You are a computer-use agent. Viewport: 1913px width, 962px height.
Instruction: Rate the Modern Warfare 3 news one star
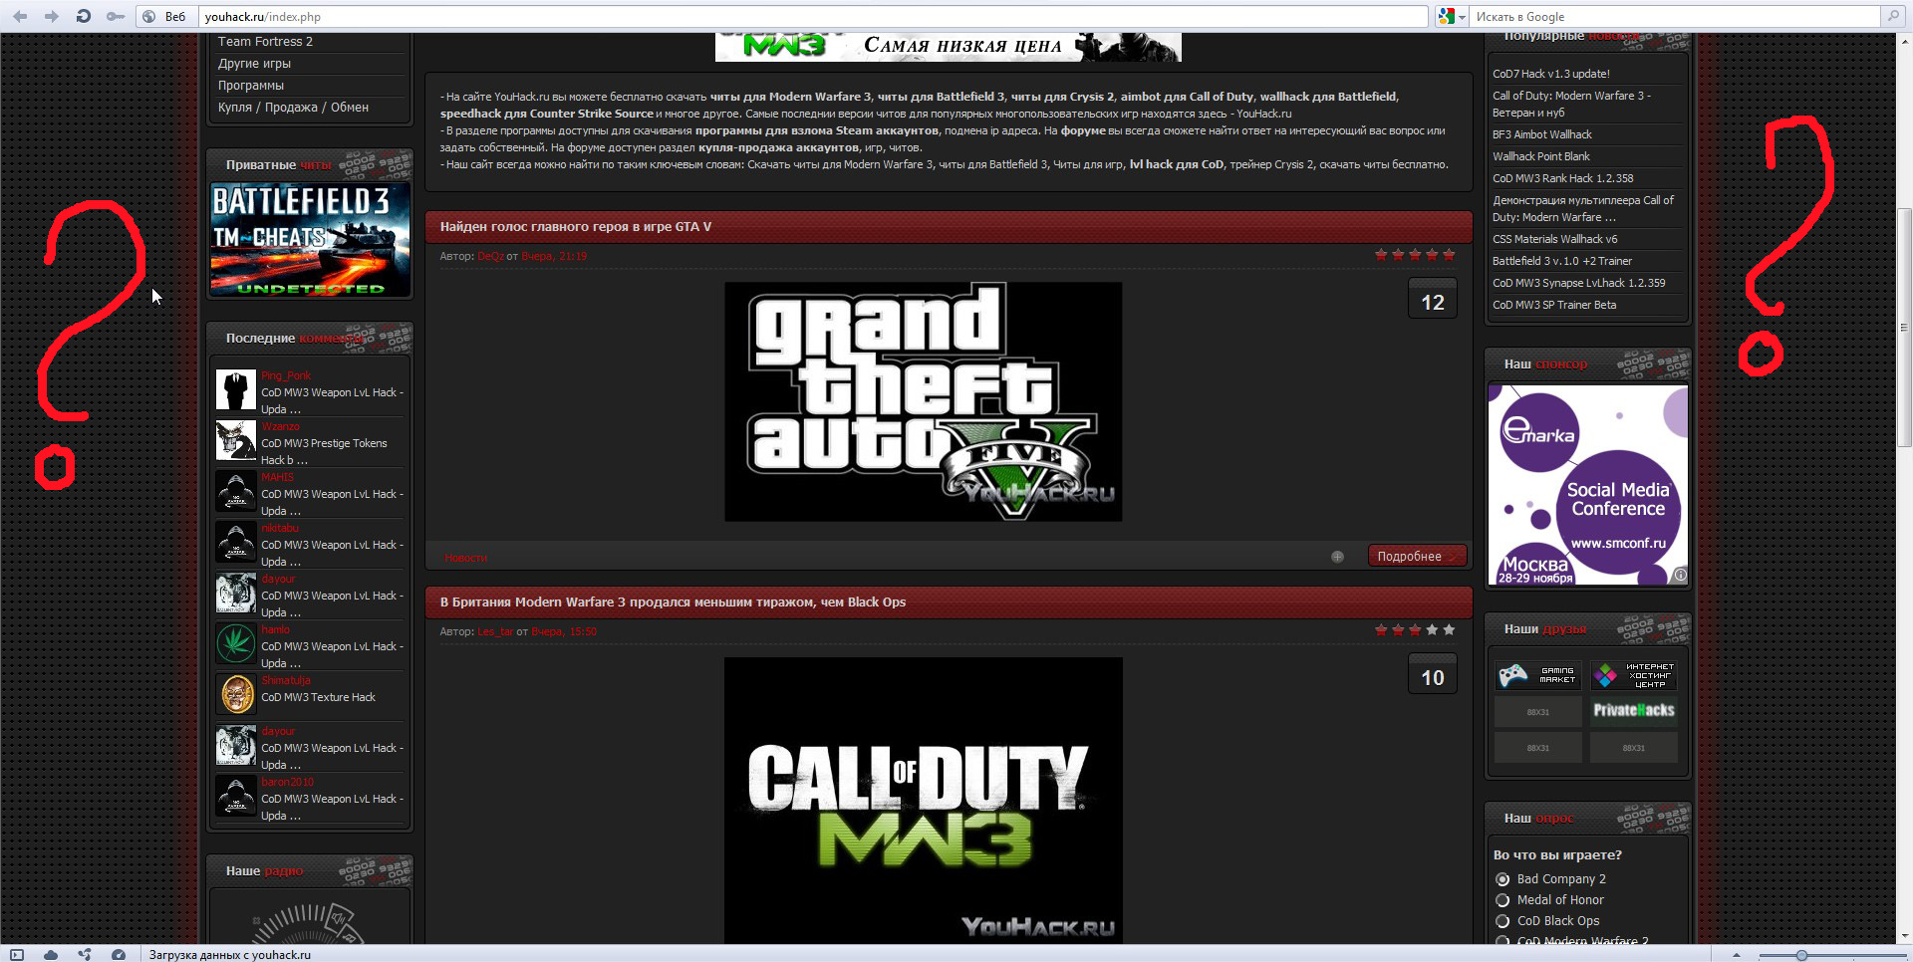1381,629
